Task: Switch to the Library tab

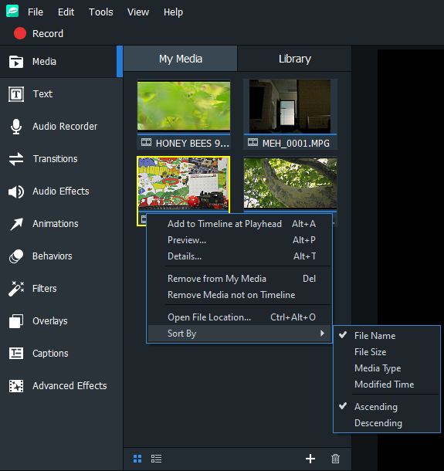Action: tap(295, 59)
